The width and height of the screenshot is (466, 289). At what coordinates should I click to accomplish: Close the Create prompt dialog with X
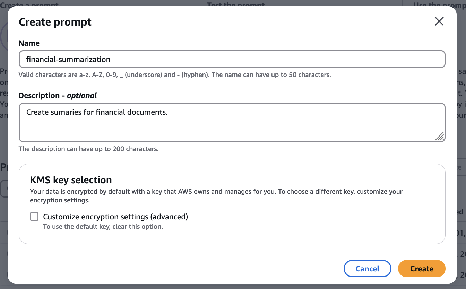439,21
